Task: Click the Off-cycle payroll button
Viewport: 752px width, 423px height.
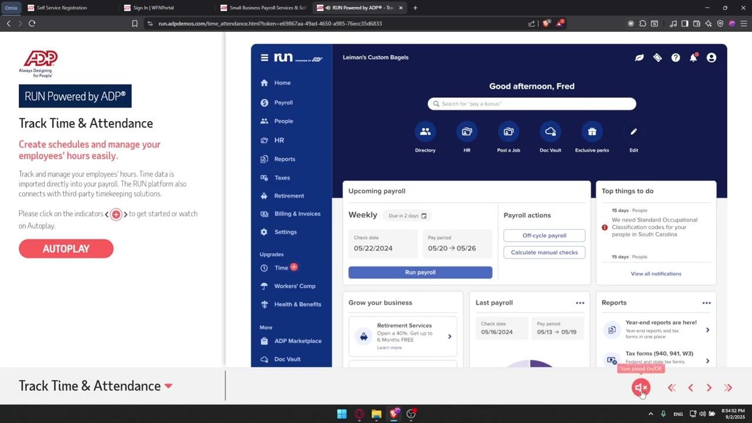Action: [x=544, y=236]
